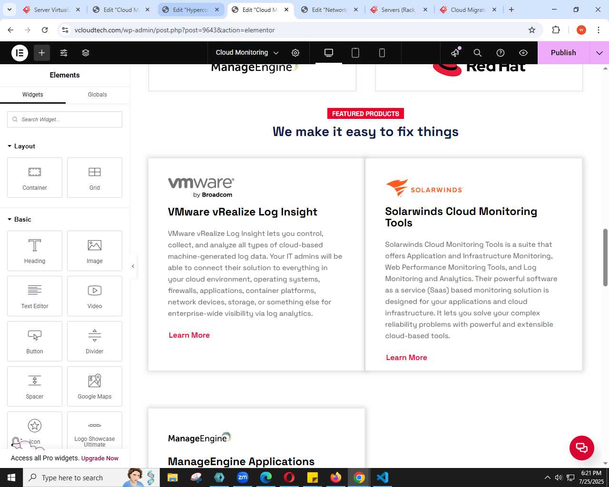Viewport: 609px width, 487px height.
Task: Collapse the Layout section
Action: pyautogui.click(x=21, y=146)
